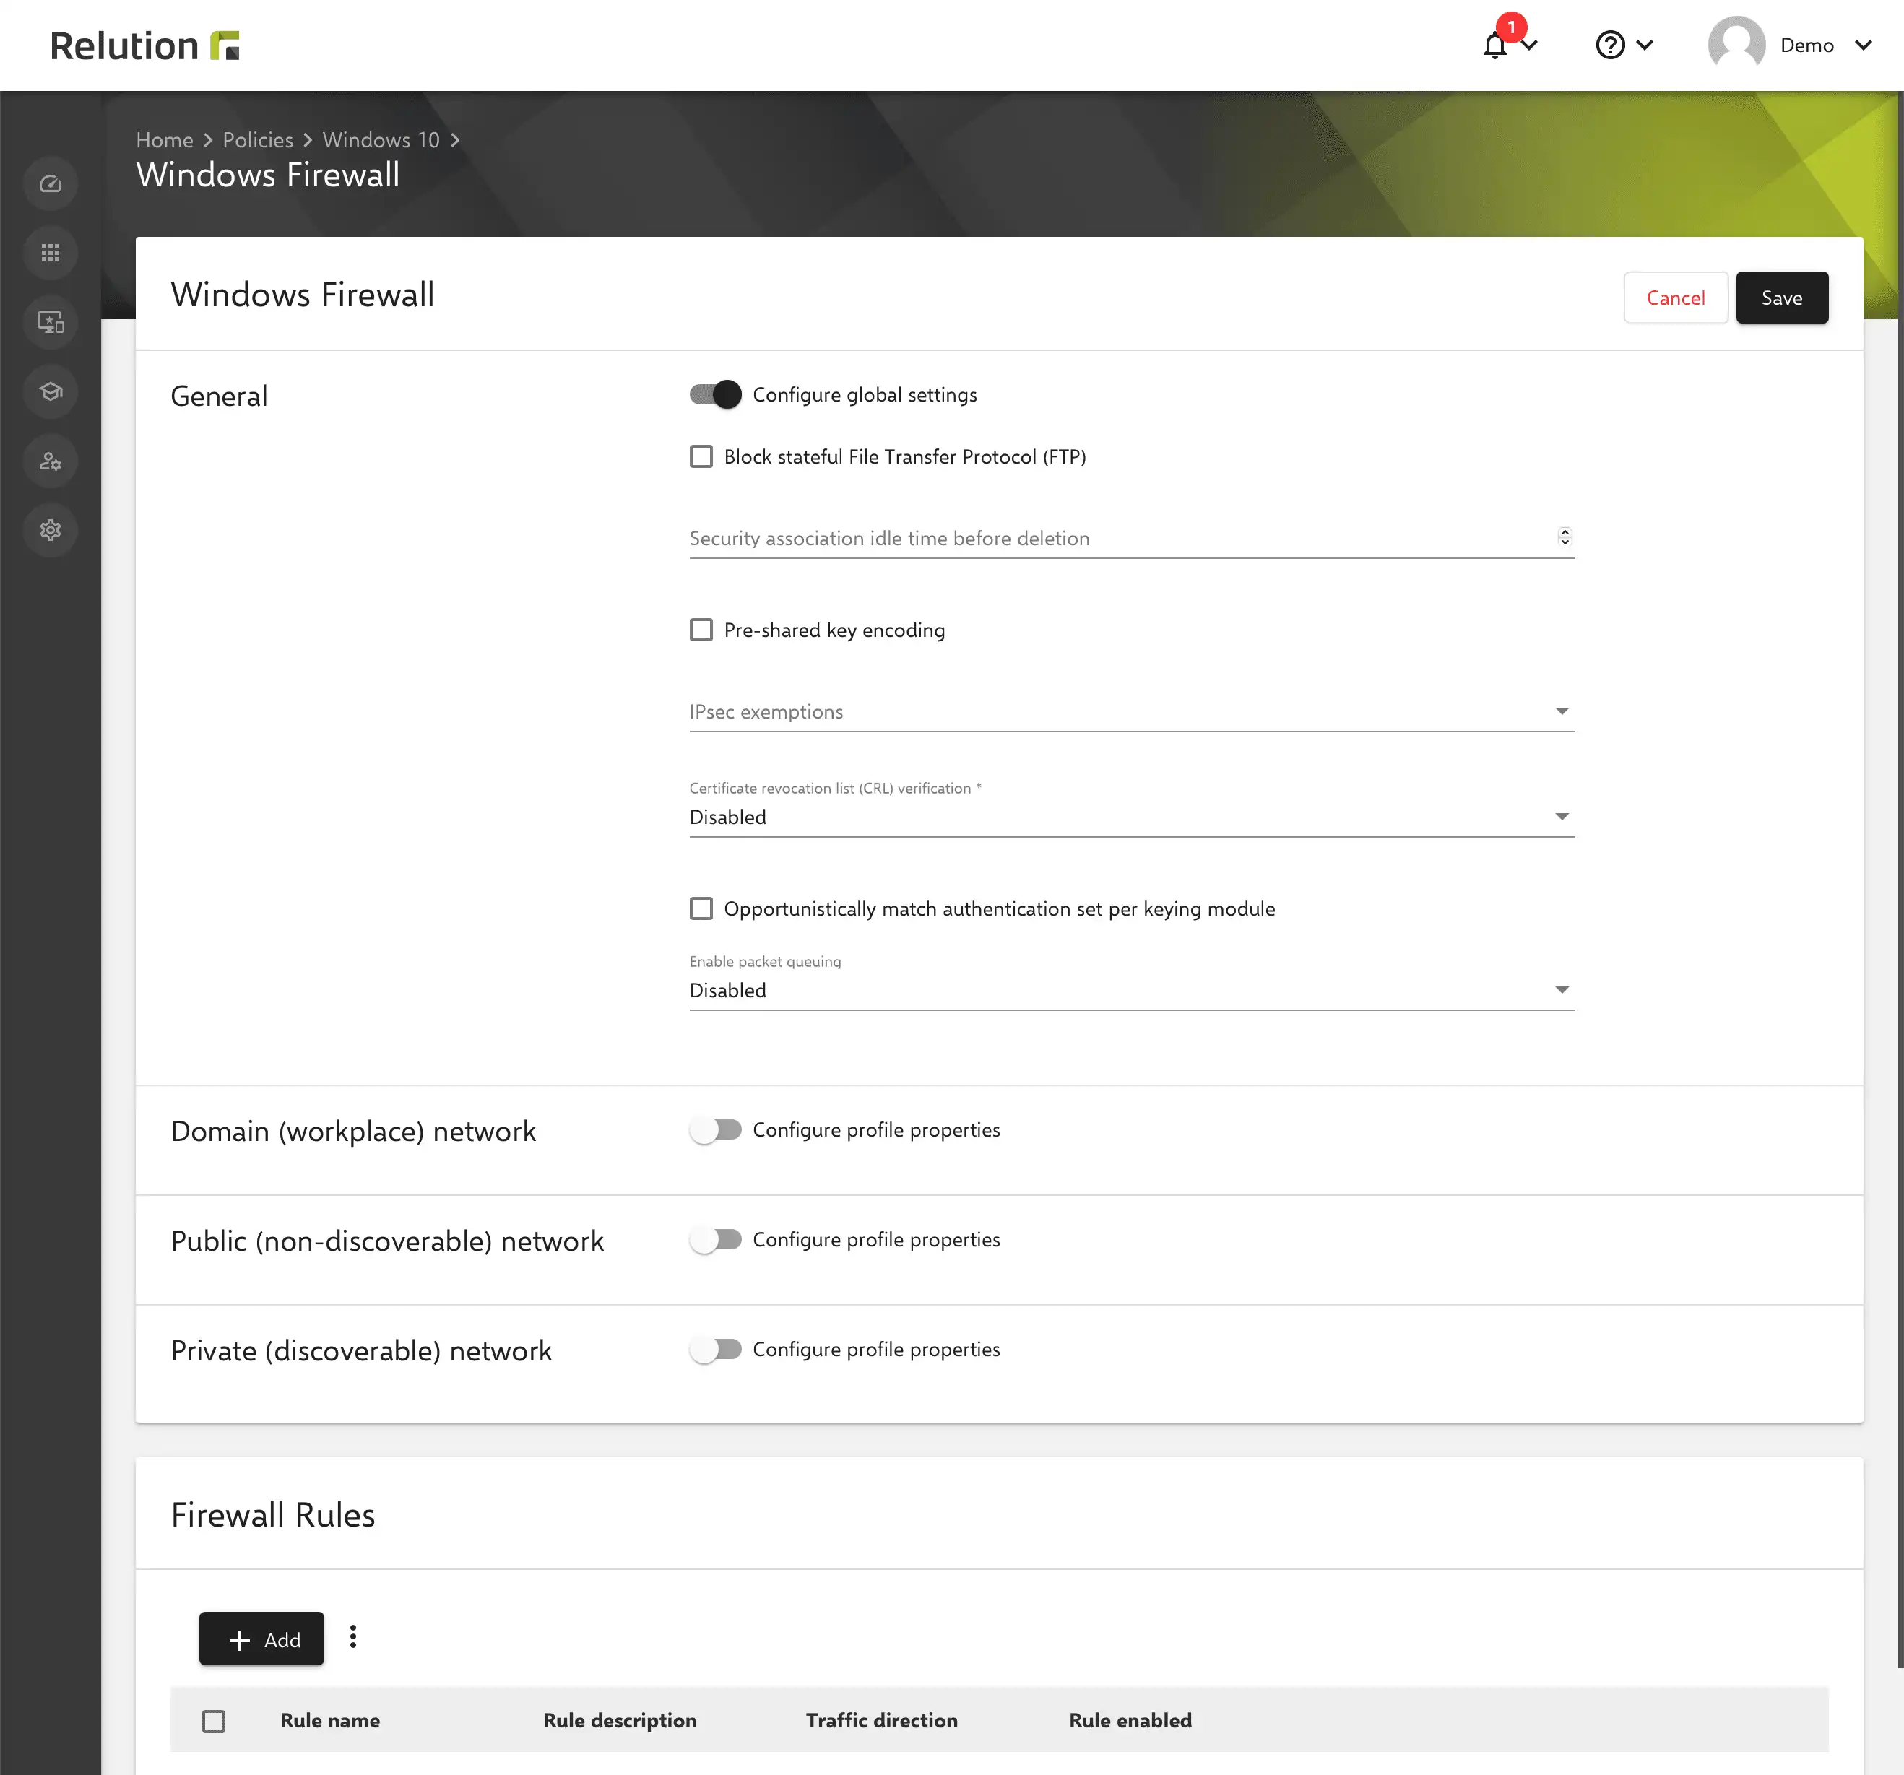Click the Relution logo

[x=144, y=45]
